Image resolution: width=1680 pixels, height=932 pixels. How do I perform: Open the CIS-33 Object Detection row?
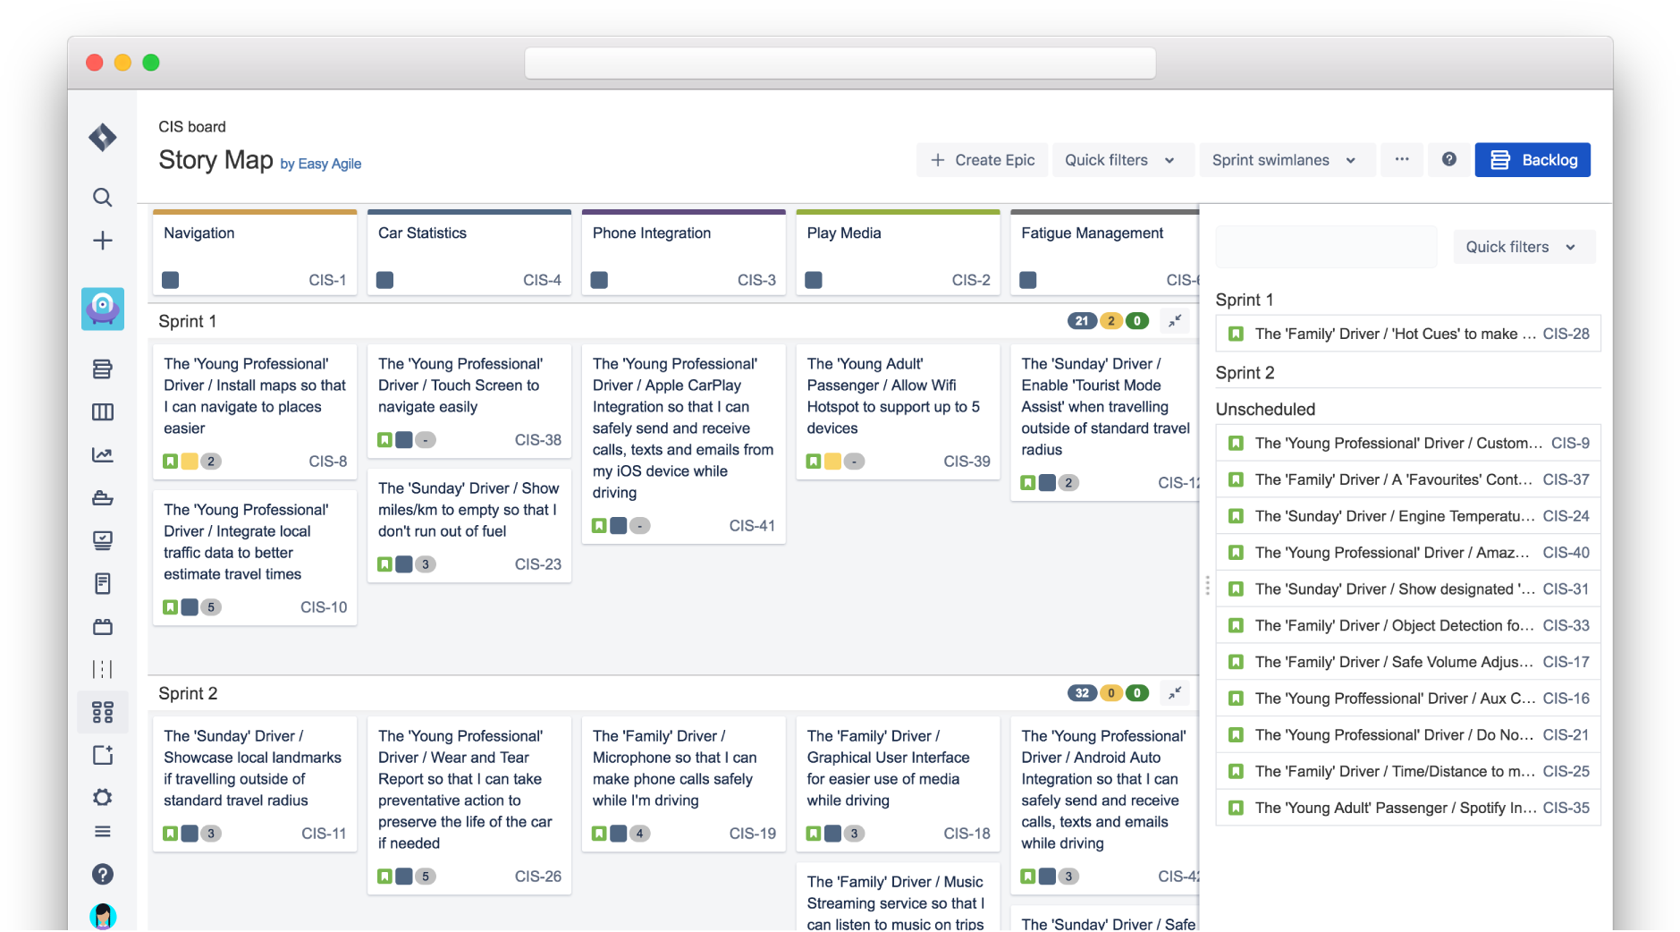pos(1408,625)
